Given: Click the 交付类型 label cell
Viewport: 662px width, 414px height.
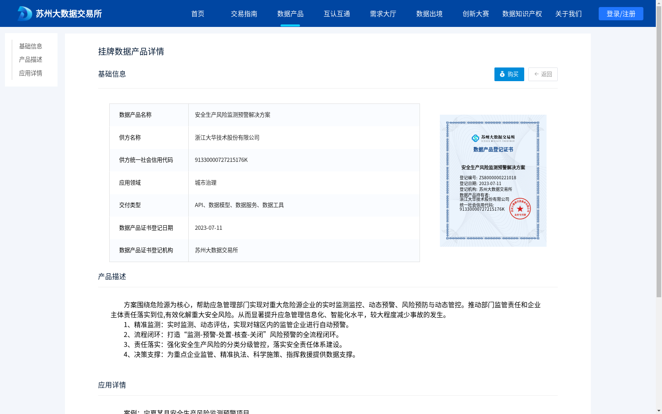Looking at the screenshot, I should click(149, 205).
